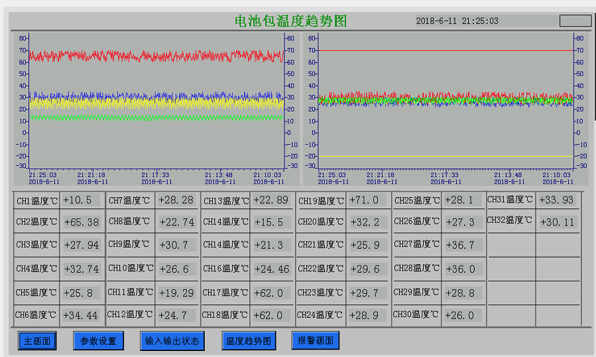Click the CH30温度℃ label
Image resolution: width=596 pixels, height=357 pixels.
click(x=416, y=315)
